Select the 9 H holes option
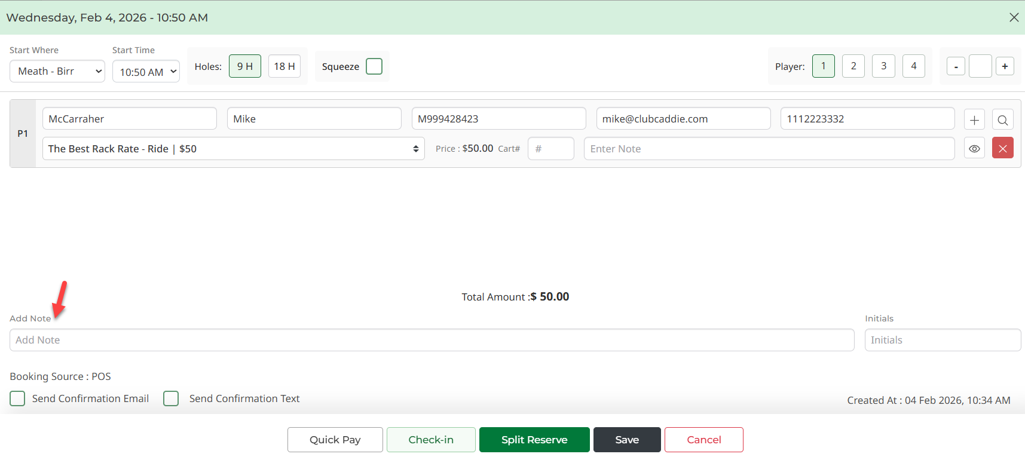 point(245,66)
